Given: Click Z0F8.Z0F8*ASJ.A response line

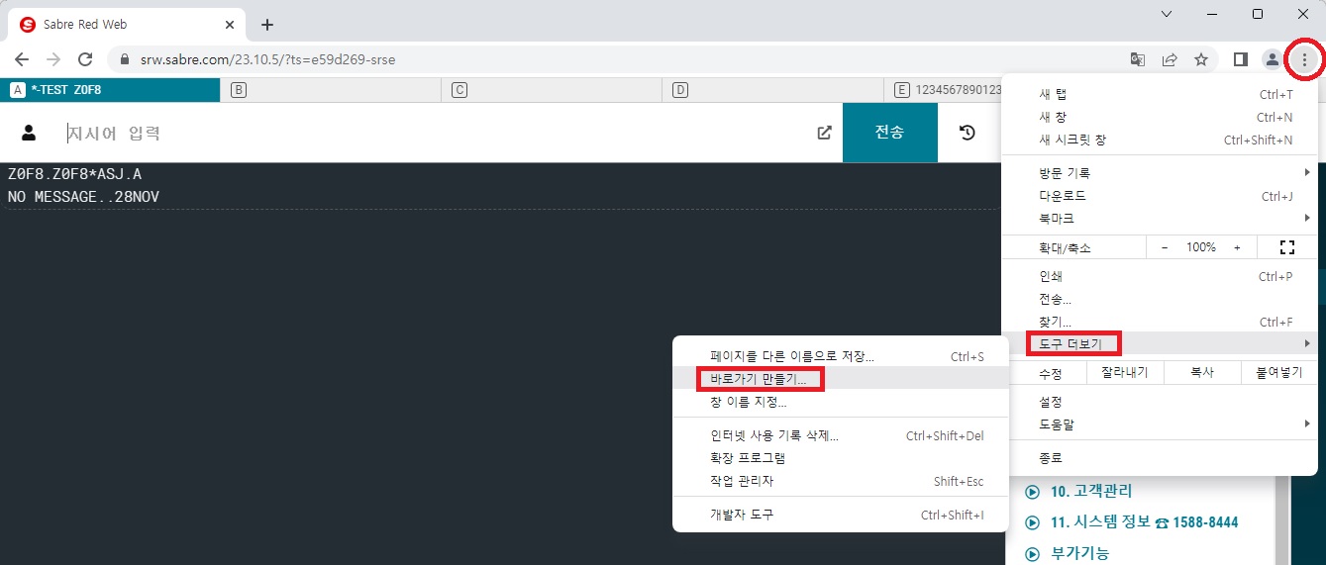Looking at the screenshot, I should tap(74, 174).
